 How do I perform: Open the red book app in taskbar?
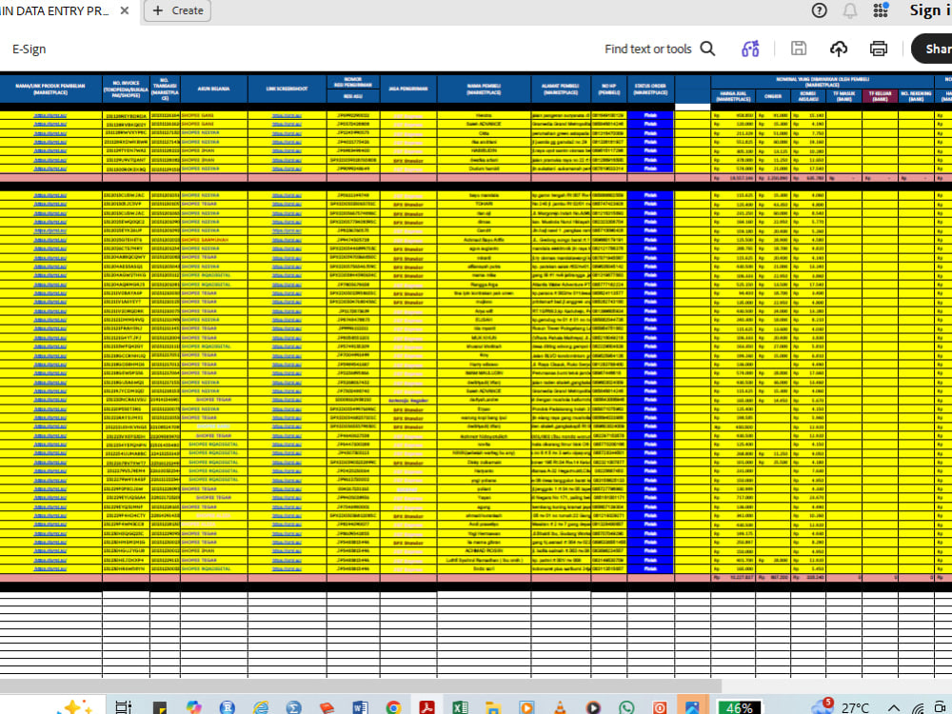tap(327, 707)
